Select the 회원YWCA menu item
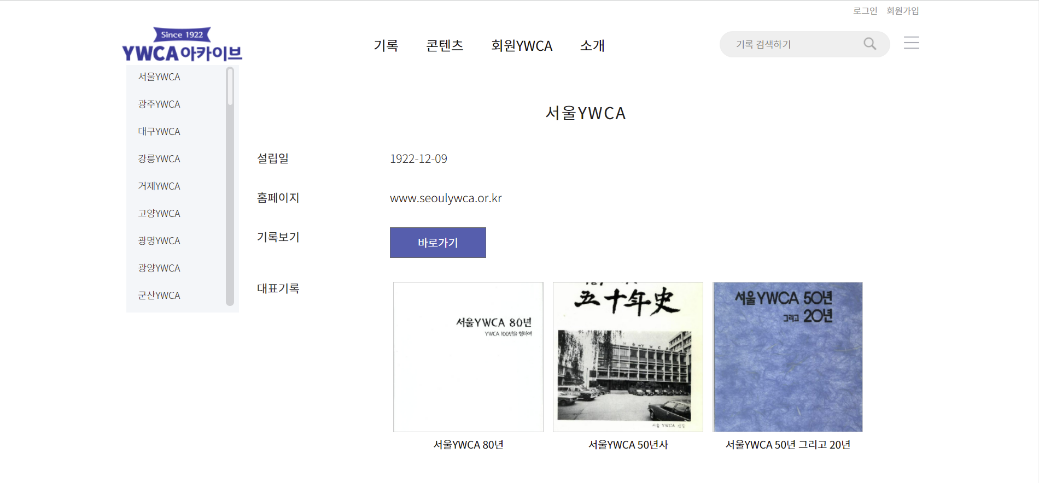Screen dimensions: 1039x483 522,45
